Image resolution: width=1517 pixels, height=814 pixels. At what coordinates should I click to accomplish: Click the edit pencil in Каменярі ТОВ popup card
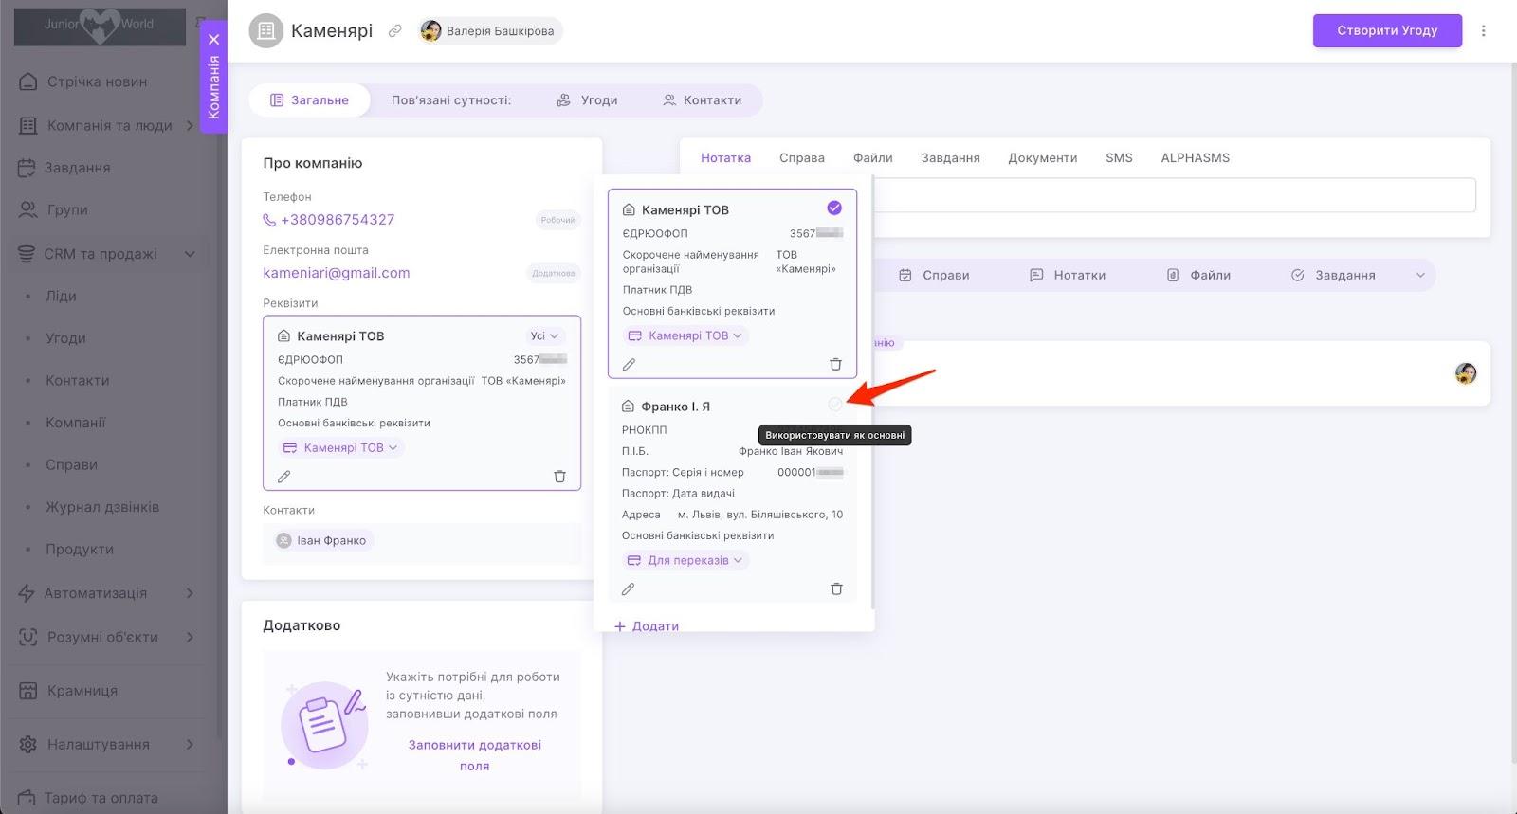click(629, 365)
